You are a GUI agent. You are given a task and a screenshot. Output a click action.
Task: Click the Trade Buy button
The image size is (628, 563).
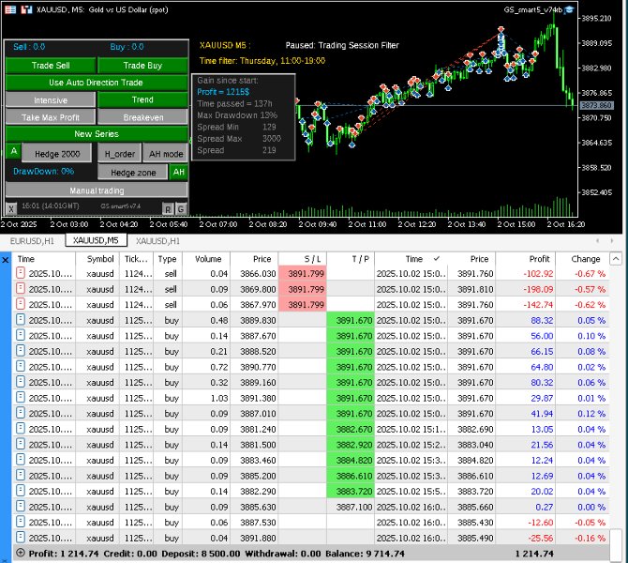coord(142,66)
